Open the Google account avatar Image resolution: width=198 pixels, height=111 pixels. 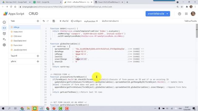(x=193, y=14)
